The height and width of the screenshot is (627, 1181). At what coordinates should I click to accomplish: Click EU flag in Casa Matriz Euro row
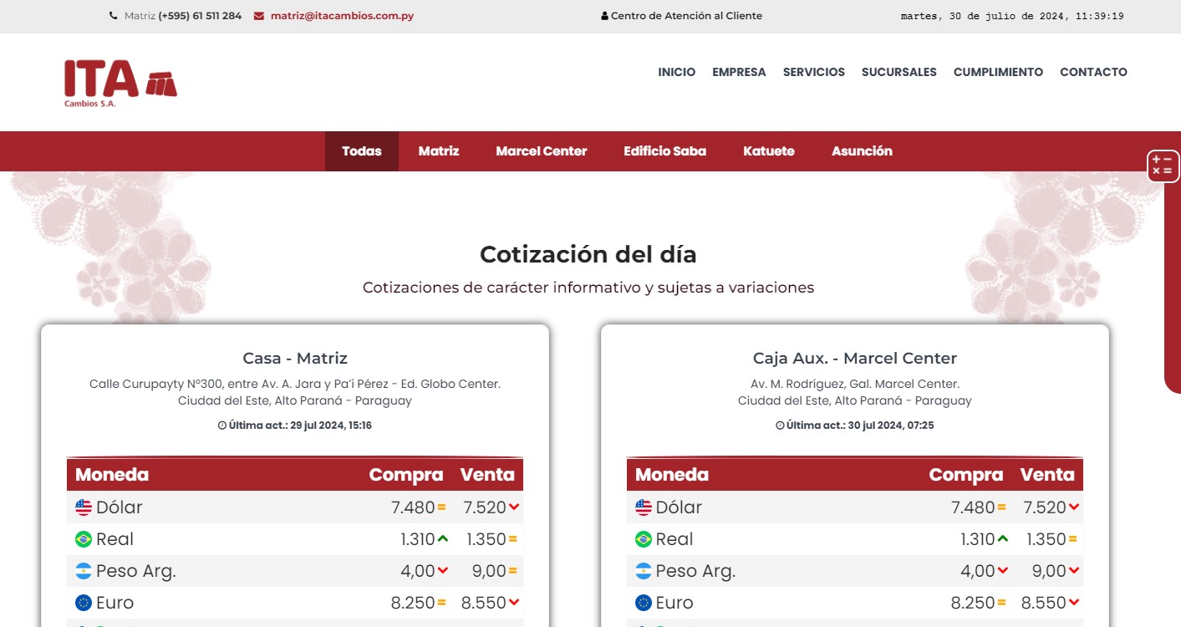pyautogui.click(x=84, y=603)
